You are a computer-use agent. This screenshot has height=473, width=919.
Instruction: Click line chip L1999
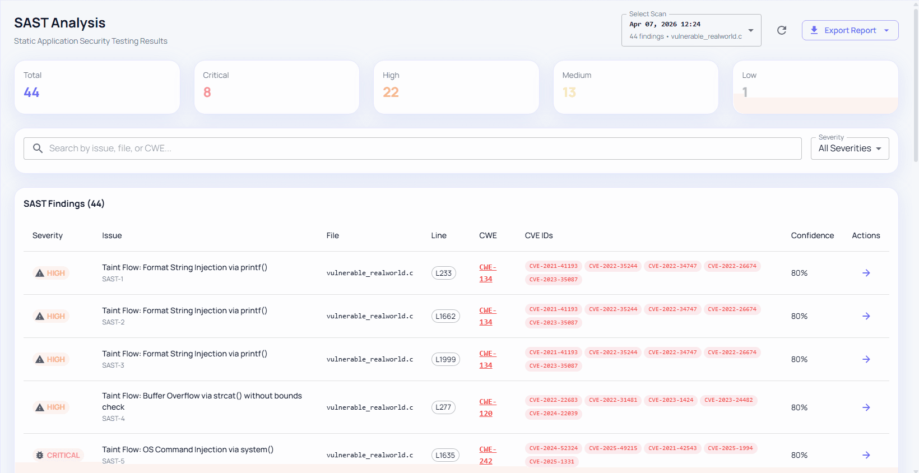coord(445,359)
